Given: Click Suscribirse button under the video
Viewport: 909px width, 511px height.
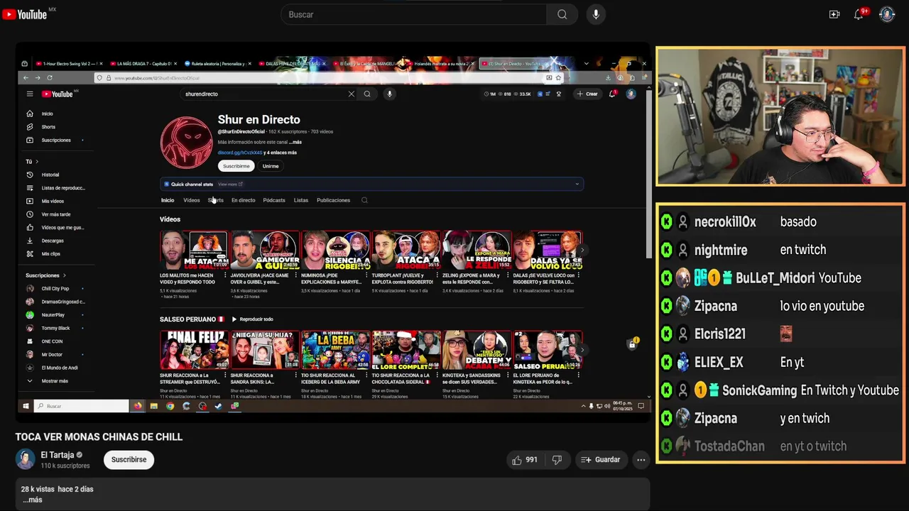Looking at the screenshot, I should tap(129, 459).
